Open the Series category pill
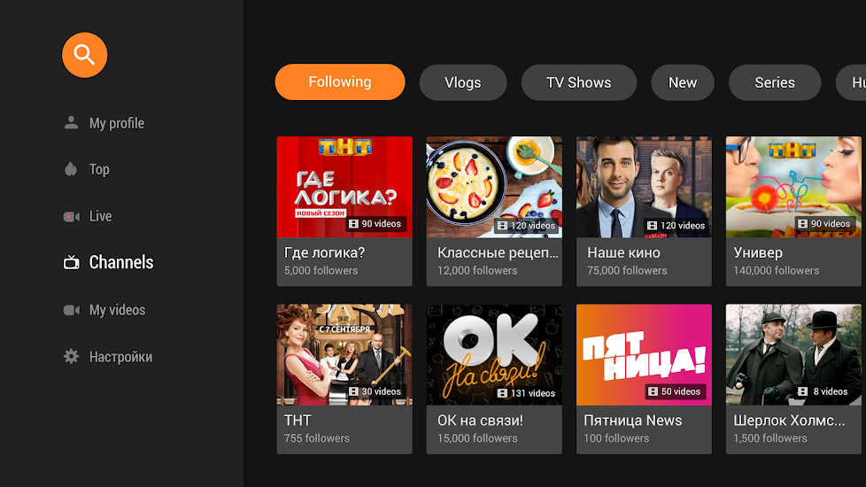Screen dimensions: 866x487 [775, 82]
